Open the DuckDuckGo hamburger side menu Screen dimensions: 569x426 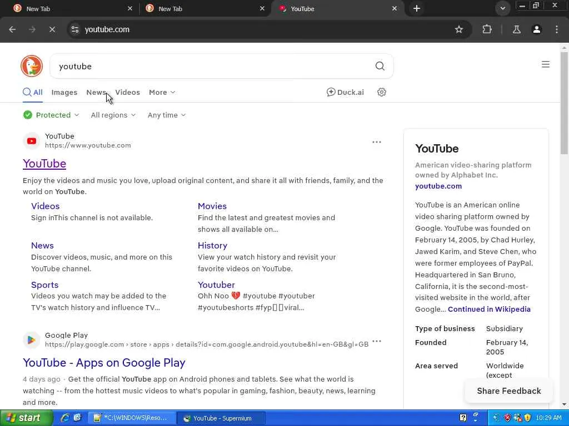click(546, 64)
